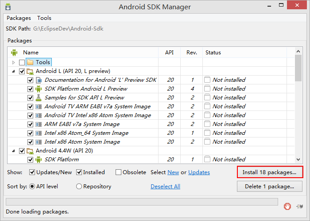The width and height of the screenshot is (310, 221).
Task: Open the Tools menu
Action: pyautogui.click(x=44, y=18)
